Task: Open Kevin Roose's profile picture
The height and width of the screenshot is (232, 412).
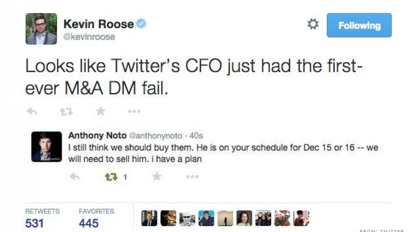Action: [x=41, y=29]
